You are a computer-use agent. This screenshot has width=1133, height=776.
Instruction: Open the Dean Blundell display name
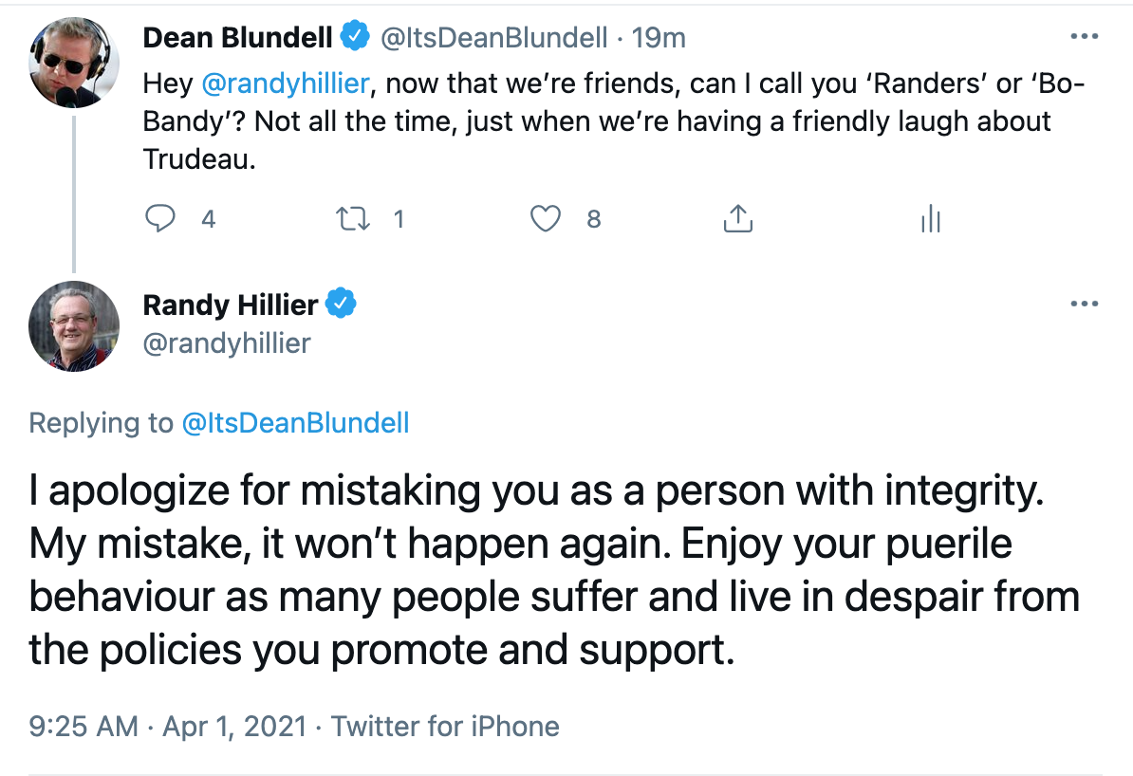238,38
